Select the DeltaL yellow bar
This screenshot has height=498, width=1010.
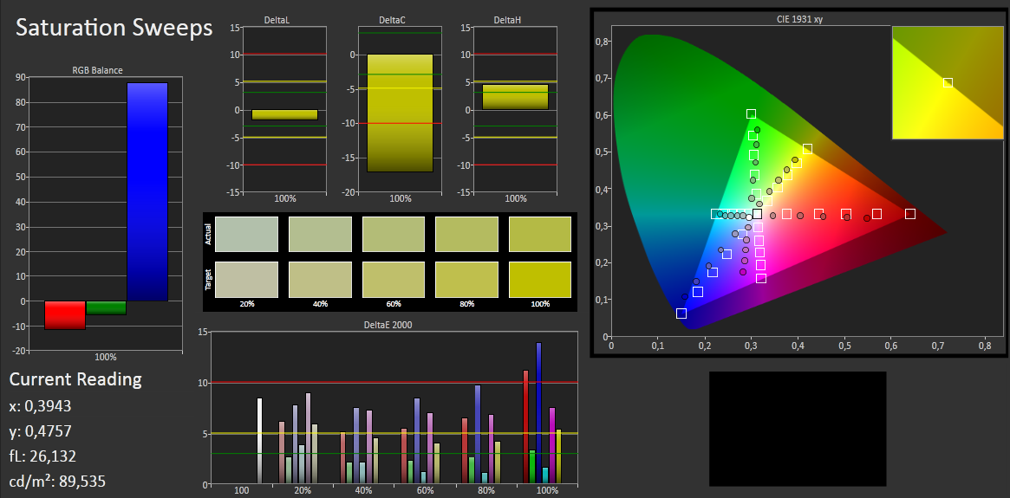point(284,114)
